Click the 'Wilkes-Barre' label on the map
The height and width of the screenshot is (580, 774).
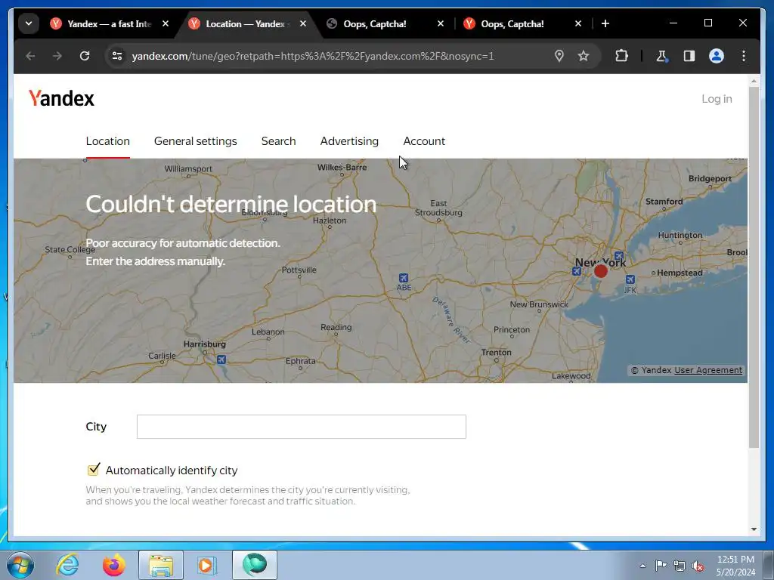coord(342,167)
